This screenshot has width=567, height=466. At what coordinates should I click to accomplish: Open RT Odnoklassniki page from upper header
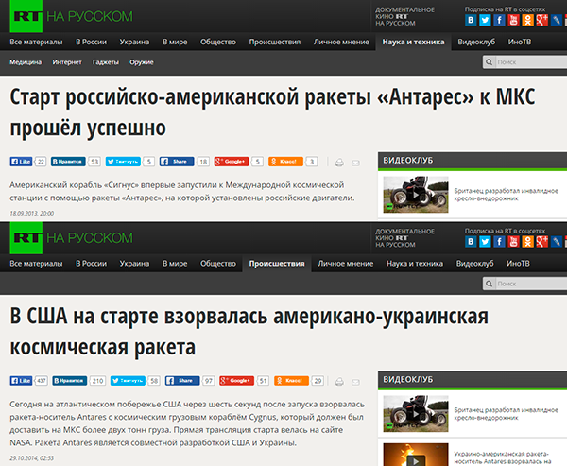(527, 20)
